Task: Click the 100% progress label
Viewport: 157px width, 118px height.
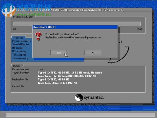Action: click(x=139, y=29)
